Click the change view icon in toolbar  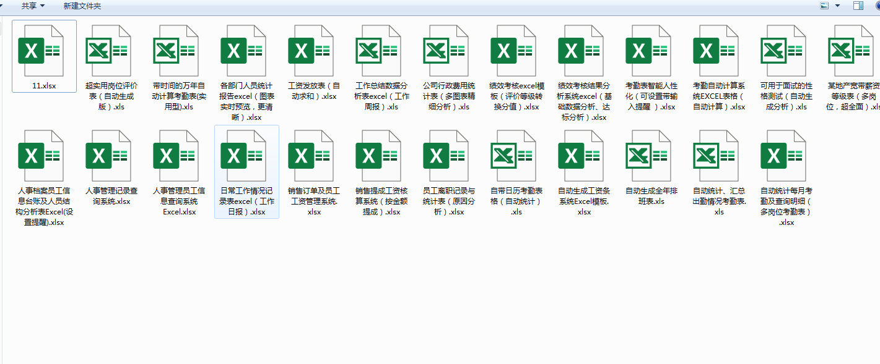[824, 6]
